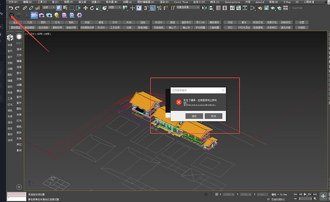Click the white brain logo icon
This screenshot has height=202, width=330.
pyautogui.click(x=10, y=38)
